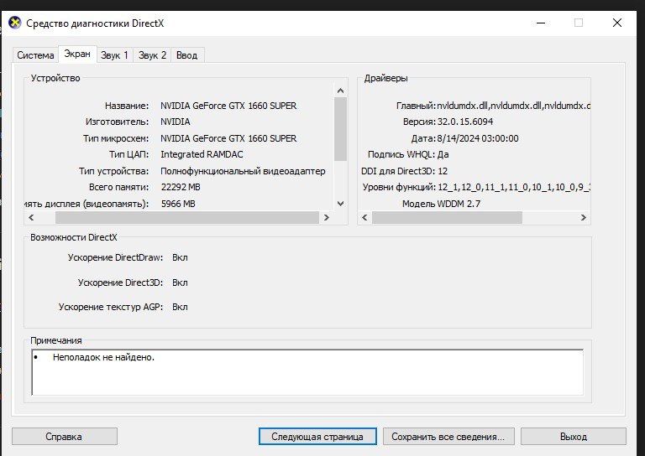The image size is (645, 456).
Task: Click driver date '8/14/2024 03:00:00'
Action: 478,138
